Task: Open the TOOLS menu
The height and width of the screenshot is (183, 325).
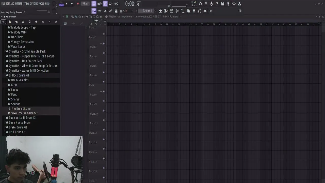Action: 41,4
